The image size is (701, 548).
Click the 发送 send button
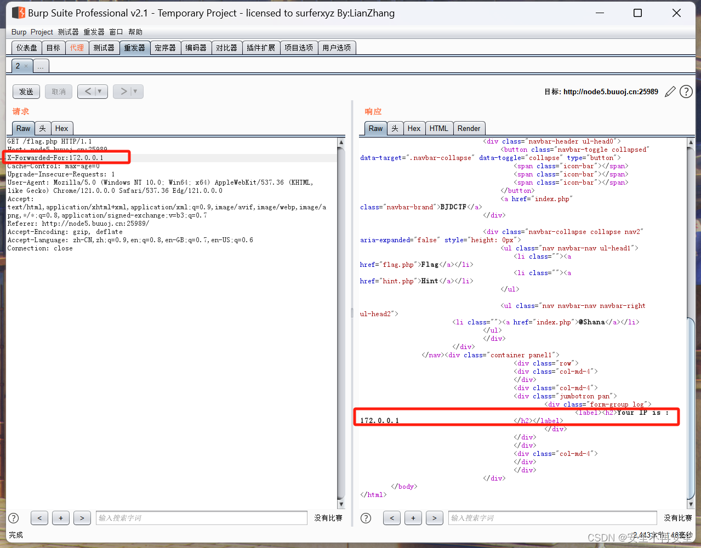(26, 92)
